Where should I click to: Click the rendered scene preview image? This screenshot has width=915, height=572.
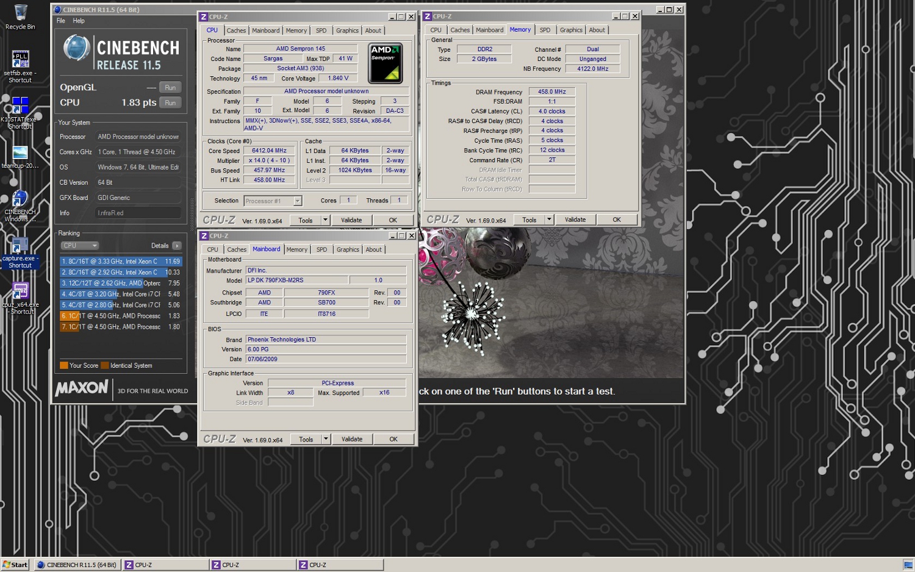point(551,303)
